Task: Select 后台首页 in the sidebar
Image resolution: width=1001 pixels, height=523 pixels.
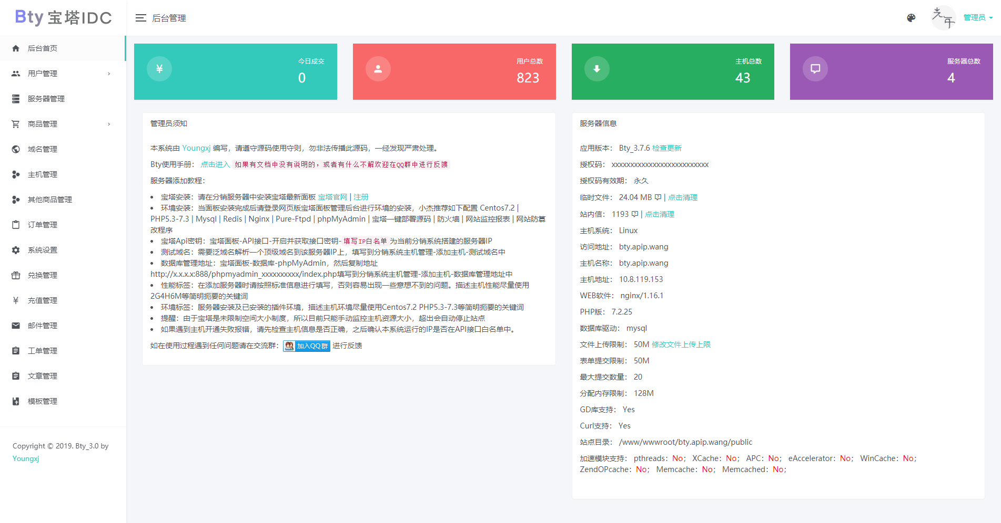Action: (16, 48)
